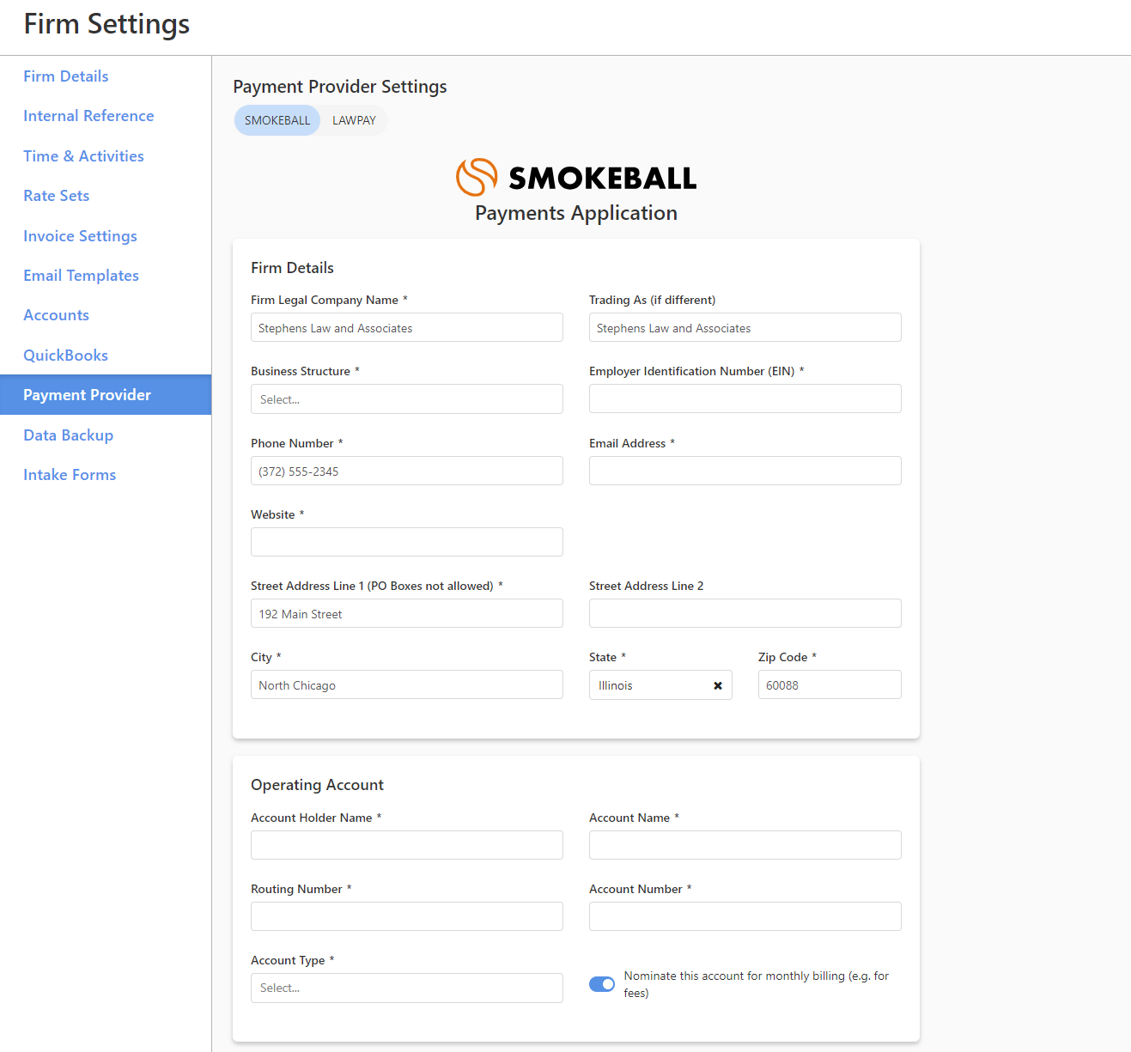Open Intake Forms settings
1131x1052 pixels.
pos(70,475)
